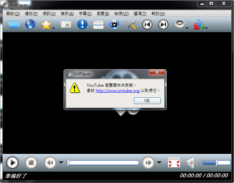Viewport: 234px width, 183px height.
Task: Stop playback with the Stop button
Action: [x=31, y=163]
